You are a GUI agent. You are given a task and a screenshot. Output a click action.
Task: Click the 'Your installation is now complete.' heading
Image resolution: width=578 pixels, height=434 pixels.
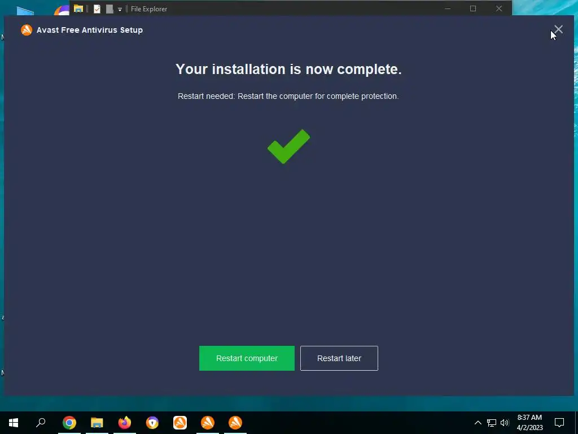288,69
